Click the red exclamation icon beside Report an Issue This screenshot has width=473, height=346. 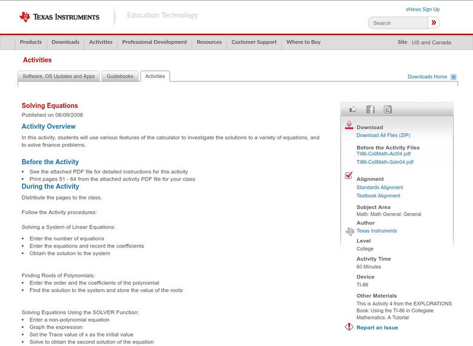point(349,327)
